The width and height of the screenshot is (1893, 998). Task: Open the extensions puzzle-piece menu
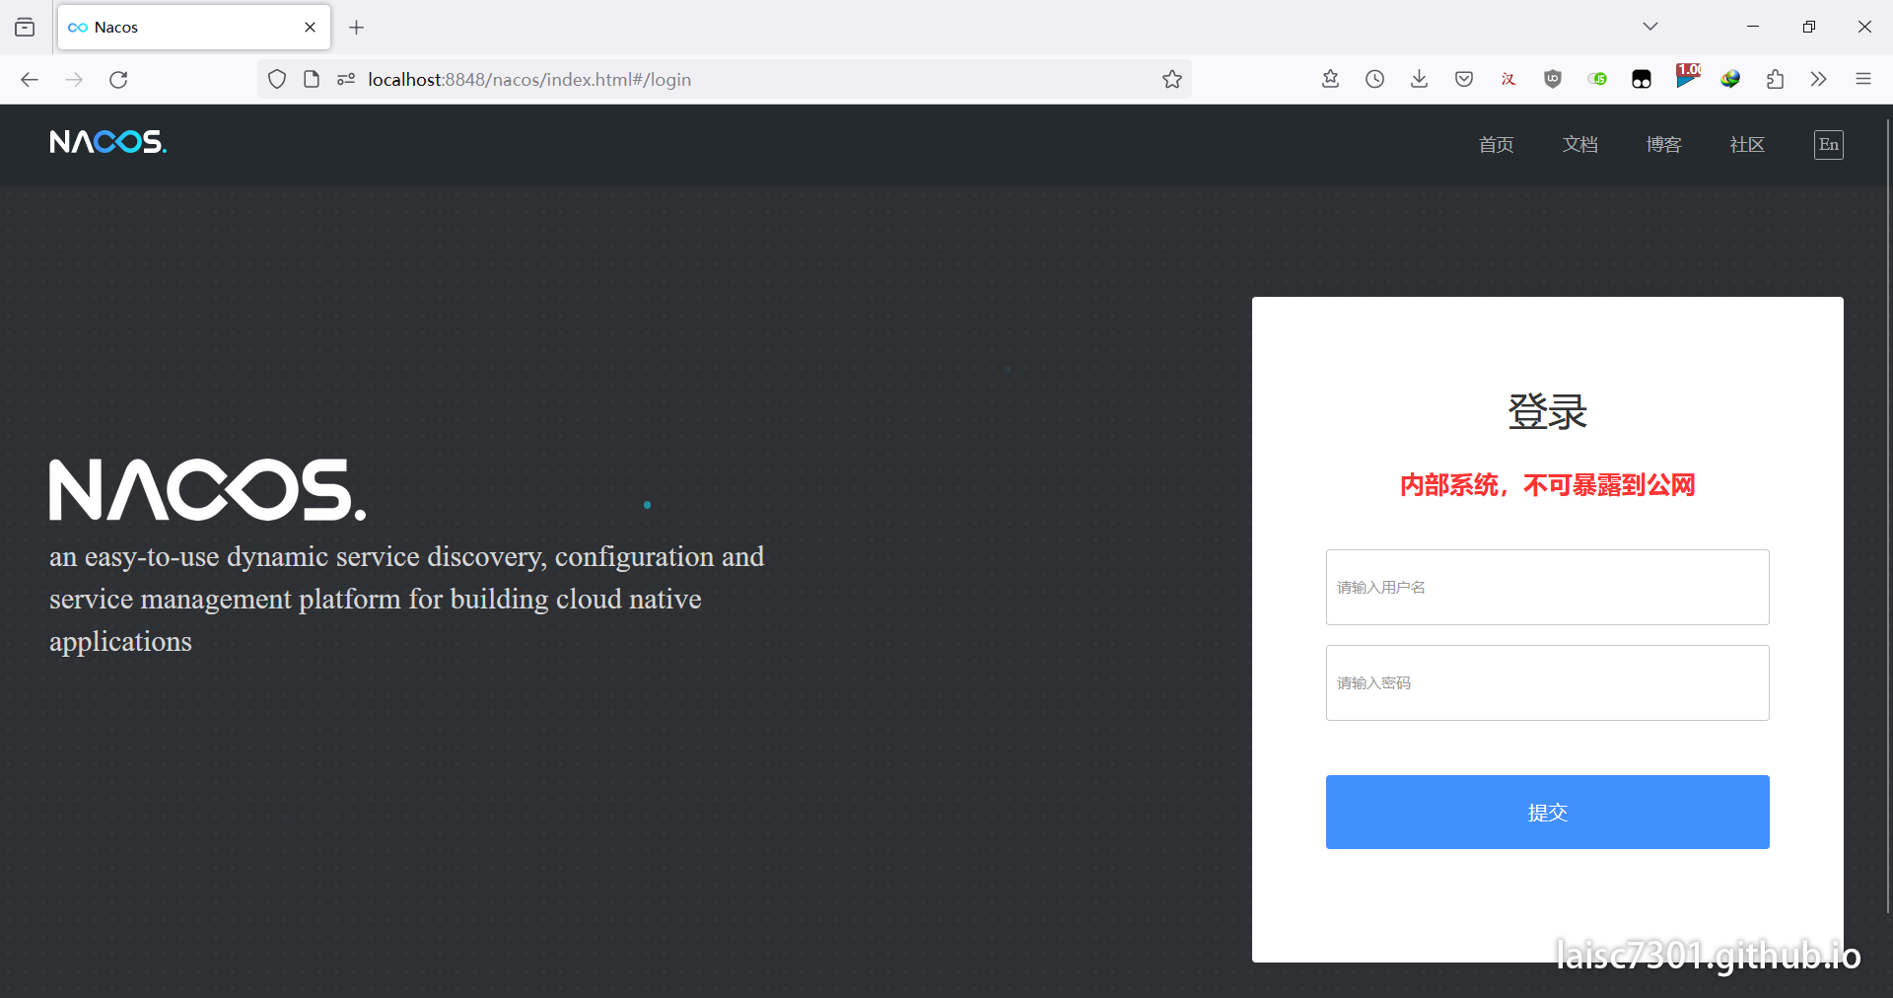point(1775,79)
